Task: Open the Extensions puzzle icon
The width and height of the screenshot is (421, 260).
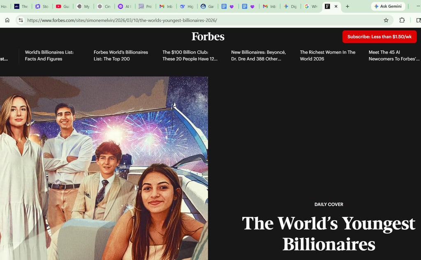Action: [402, 20]
